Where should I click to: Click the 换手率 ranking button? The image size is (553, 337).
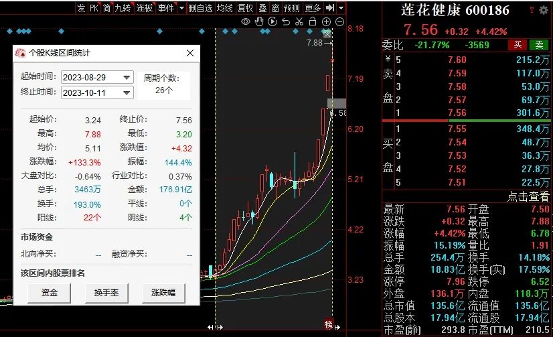pyautogui.click(x=106, y=293)
